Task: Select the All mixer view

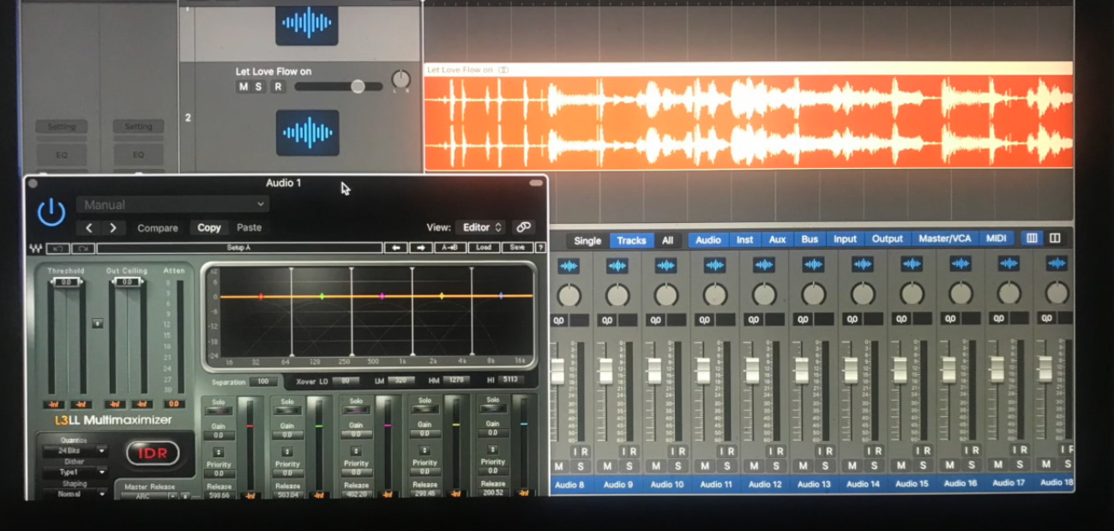Action: [667, 240]
